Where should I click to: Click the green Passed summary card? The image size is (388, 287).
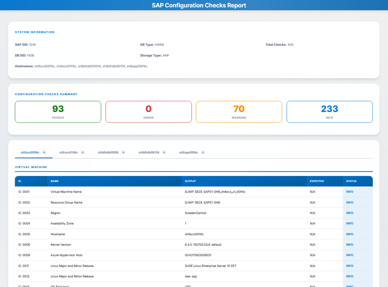pos(58,112)
